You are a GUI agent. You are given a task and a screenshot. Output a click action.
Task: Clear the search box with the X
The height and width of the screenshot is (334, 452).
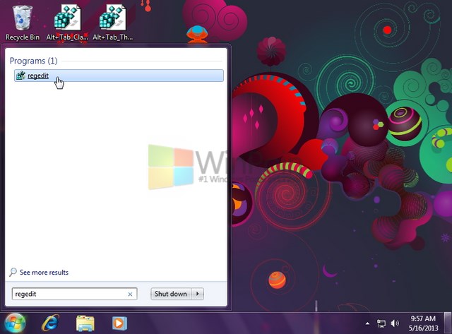(x=130, y=294)
